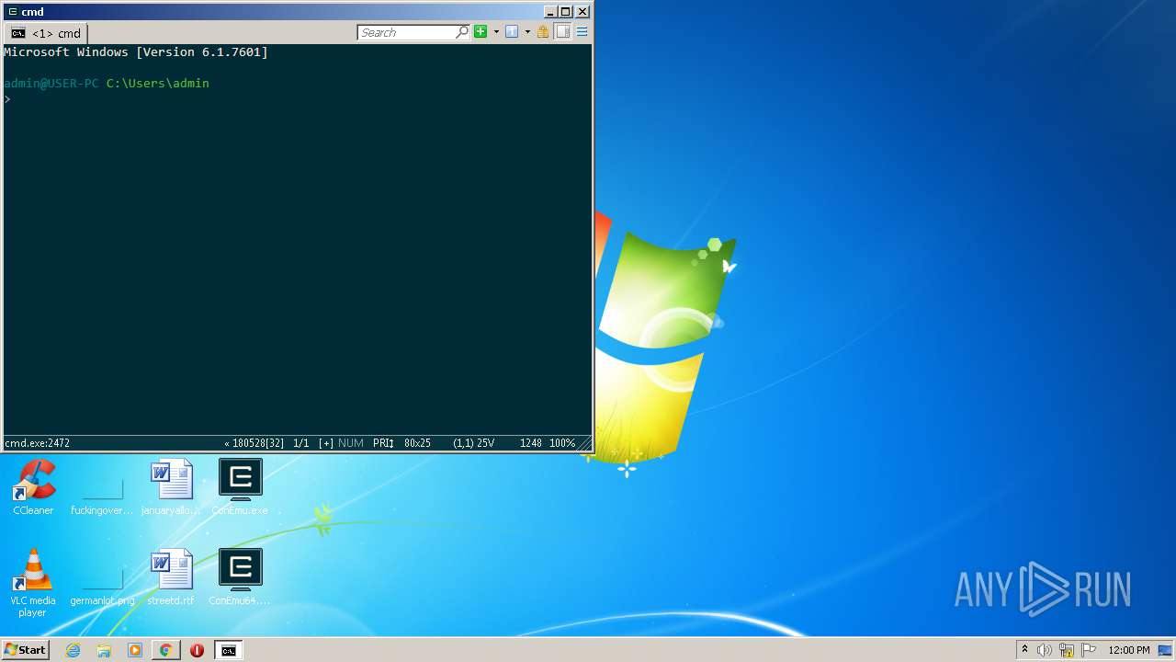Select VLC media player desktop shortcut

pos(33,584)
